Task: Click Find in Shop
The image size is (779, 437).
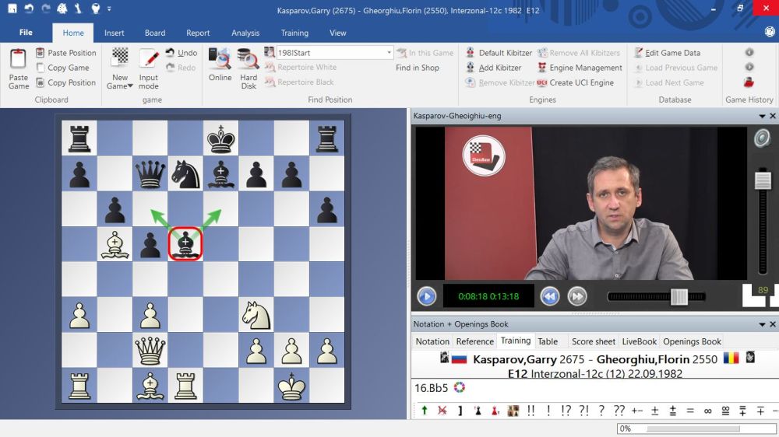Action: pos(417,68)
